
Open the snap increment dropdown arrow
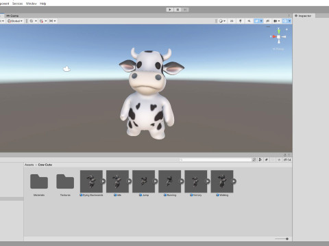click(55, 21)
